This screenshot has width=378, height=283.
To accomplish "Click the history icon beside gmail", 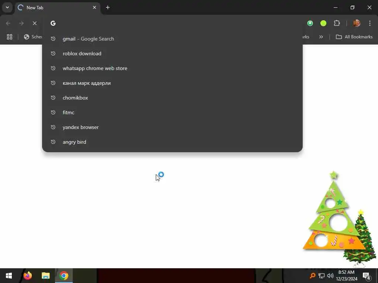I will (53, 39).
